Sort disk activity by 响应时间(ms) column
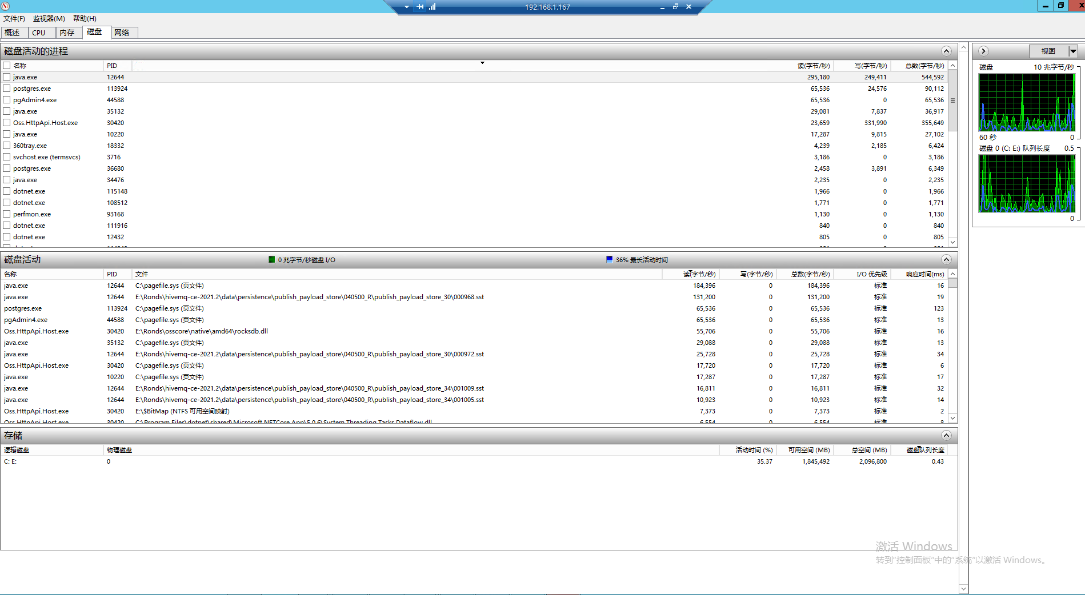1085x595 pixels. coord(919,274)
